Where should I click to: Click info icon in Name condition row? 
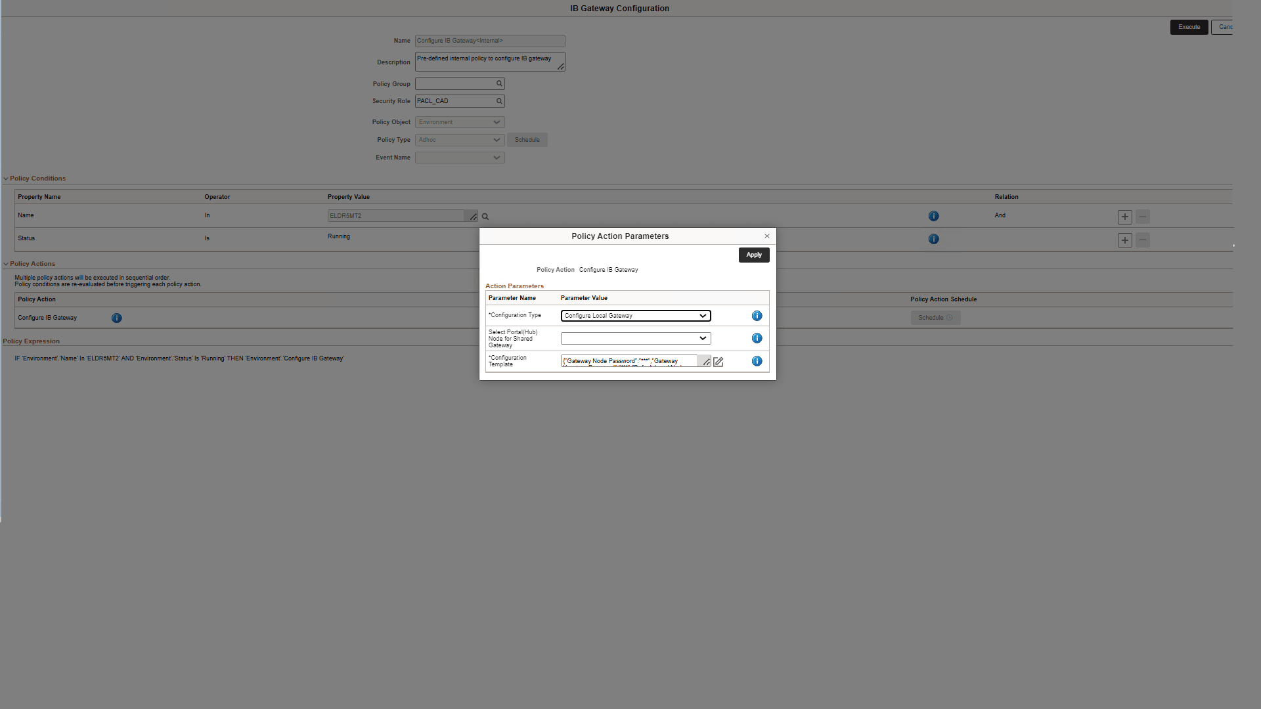pos(933,216)
